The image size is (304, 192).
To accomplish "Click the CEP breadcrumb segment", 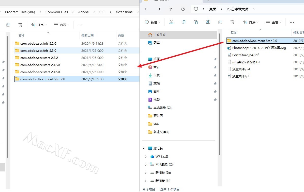I will 102,12.
